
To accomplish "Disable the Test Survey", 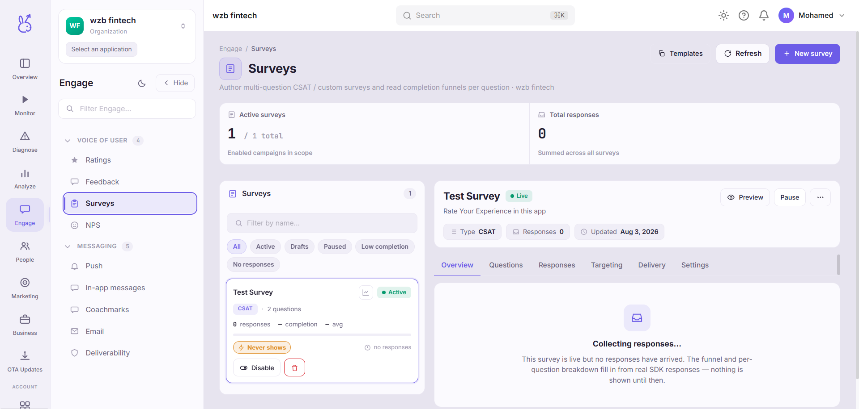I will click(257, 368).
